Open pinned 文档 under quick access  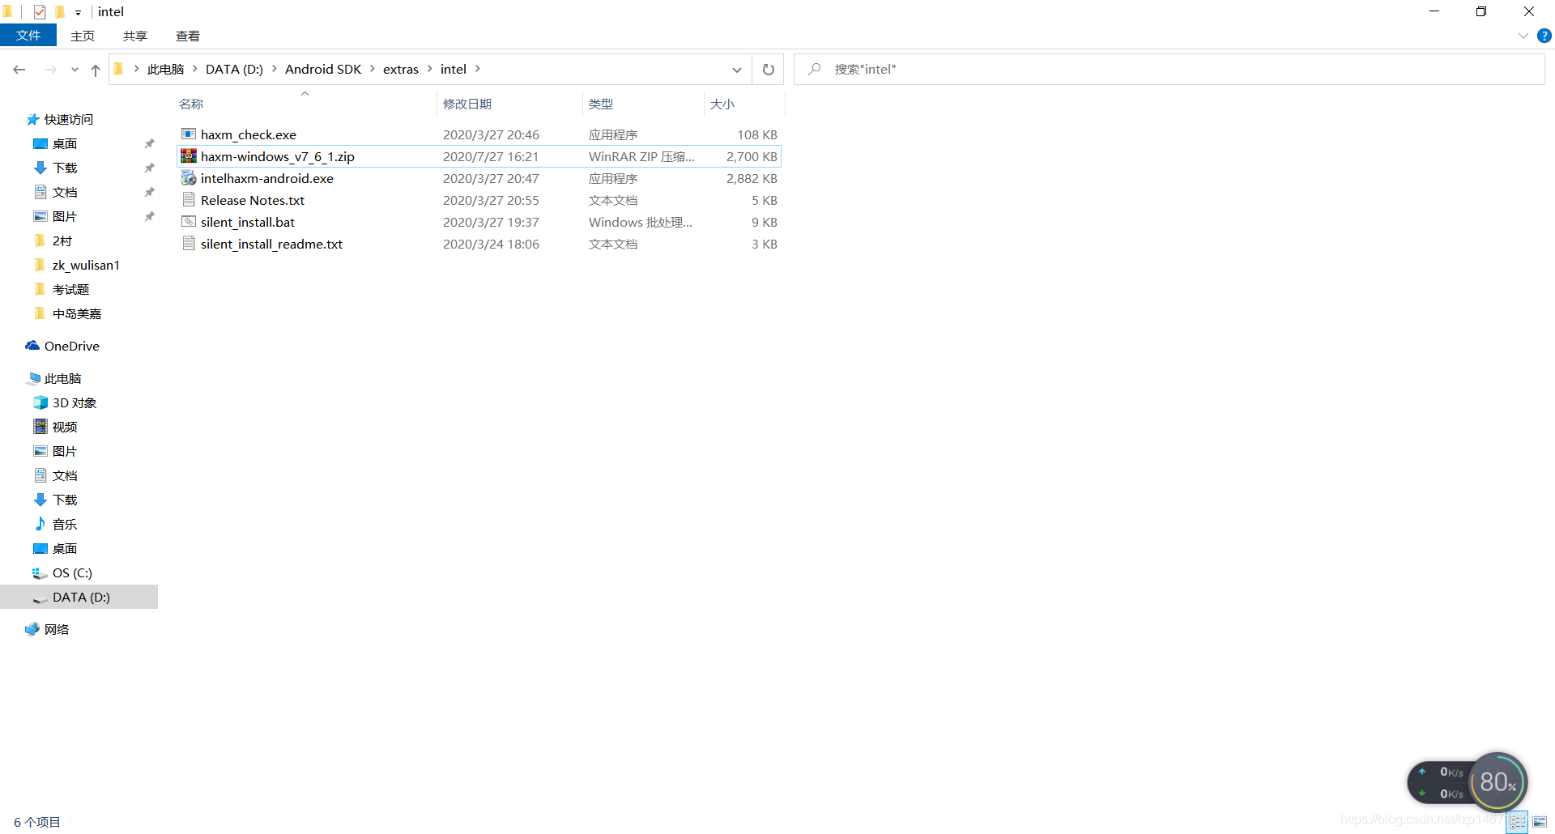point(65,192)
